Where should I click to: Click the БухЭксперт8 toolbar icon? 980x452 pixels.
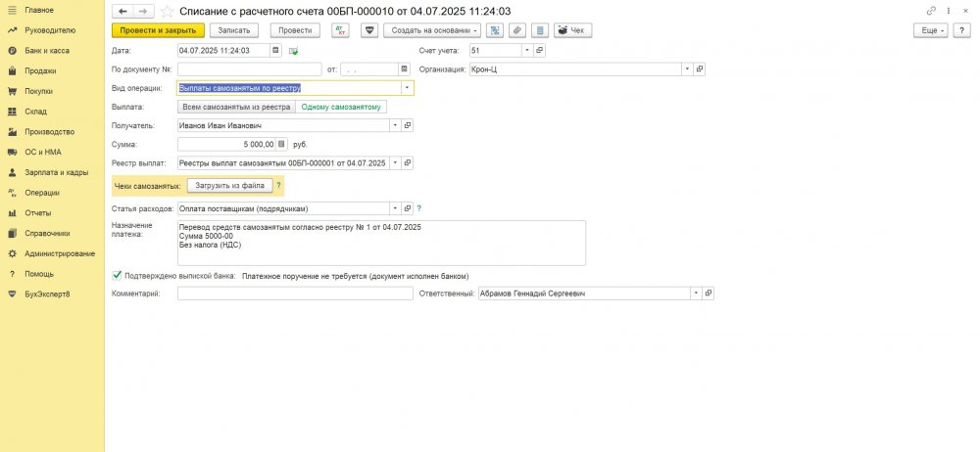coord(369,30)
